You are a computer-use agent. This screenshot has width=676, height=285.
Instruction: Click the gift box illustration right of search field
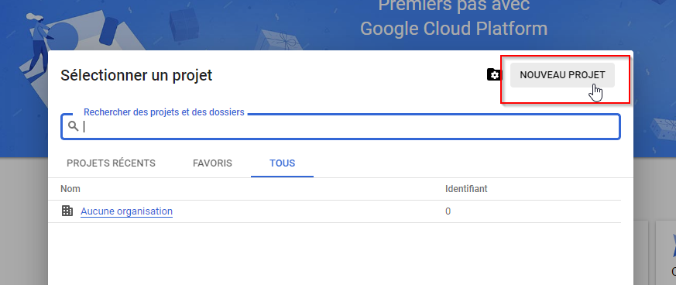coord(662,130)
